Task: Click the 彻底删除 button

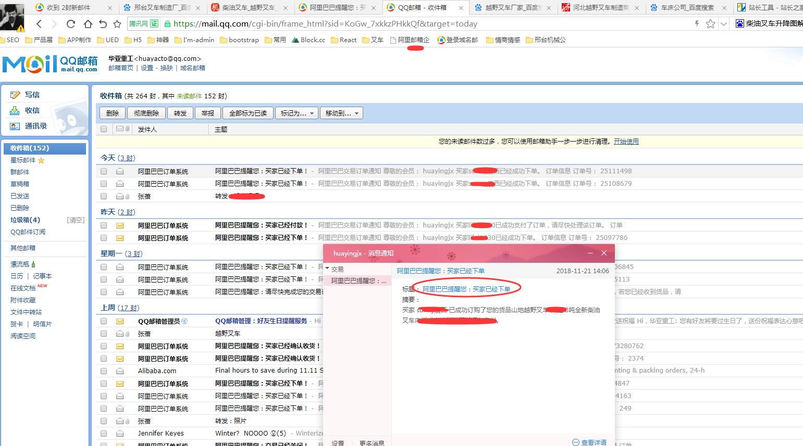Action: click(x=146, y=113)
